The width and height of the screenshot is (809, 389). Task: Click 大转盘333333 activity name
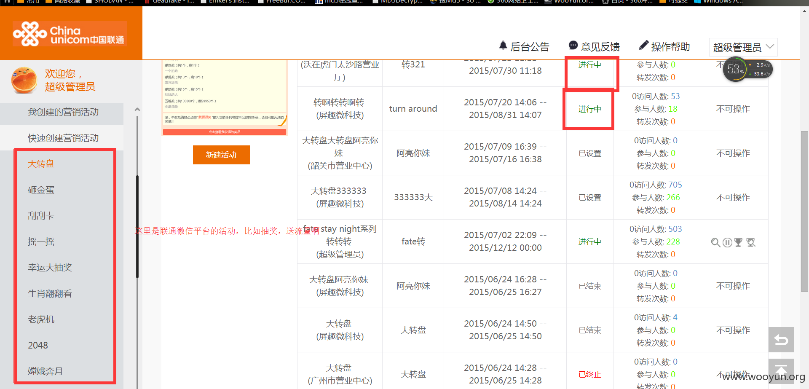[x=339, y=191]
